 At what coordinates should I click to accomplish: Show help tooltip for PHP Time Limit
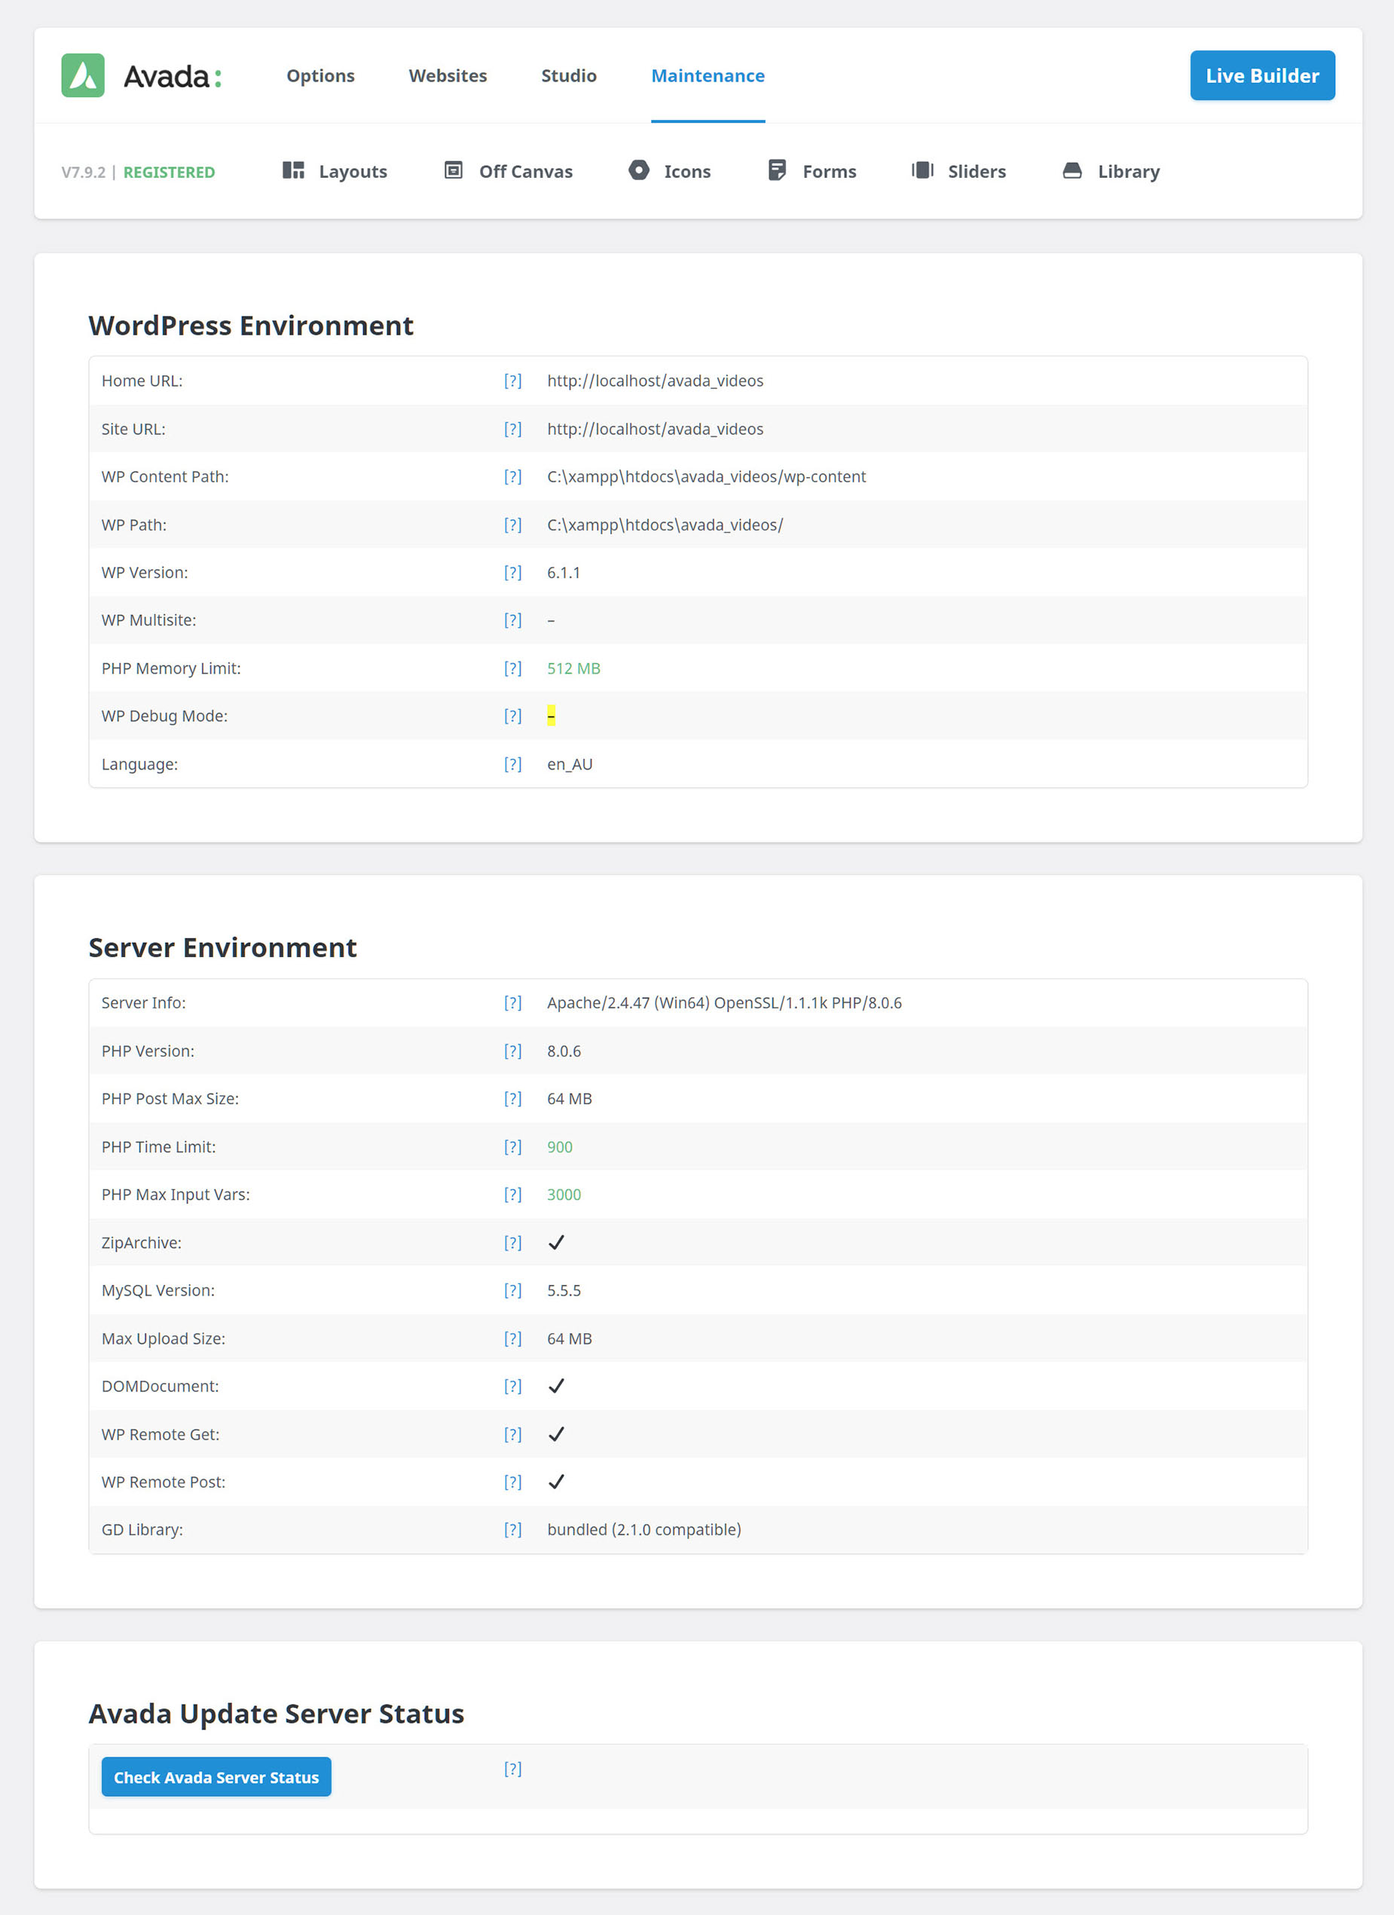(x=512, y=1146)
